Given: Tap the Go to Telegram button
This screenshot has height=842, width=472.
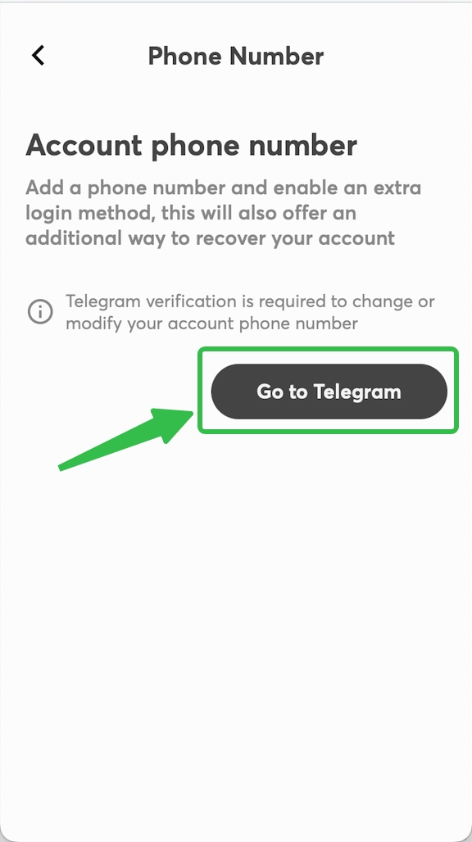Looking at the screenshot, I should tap(329, 392).
